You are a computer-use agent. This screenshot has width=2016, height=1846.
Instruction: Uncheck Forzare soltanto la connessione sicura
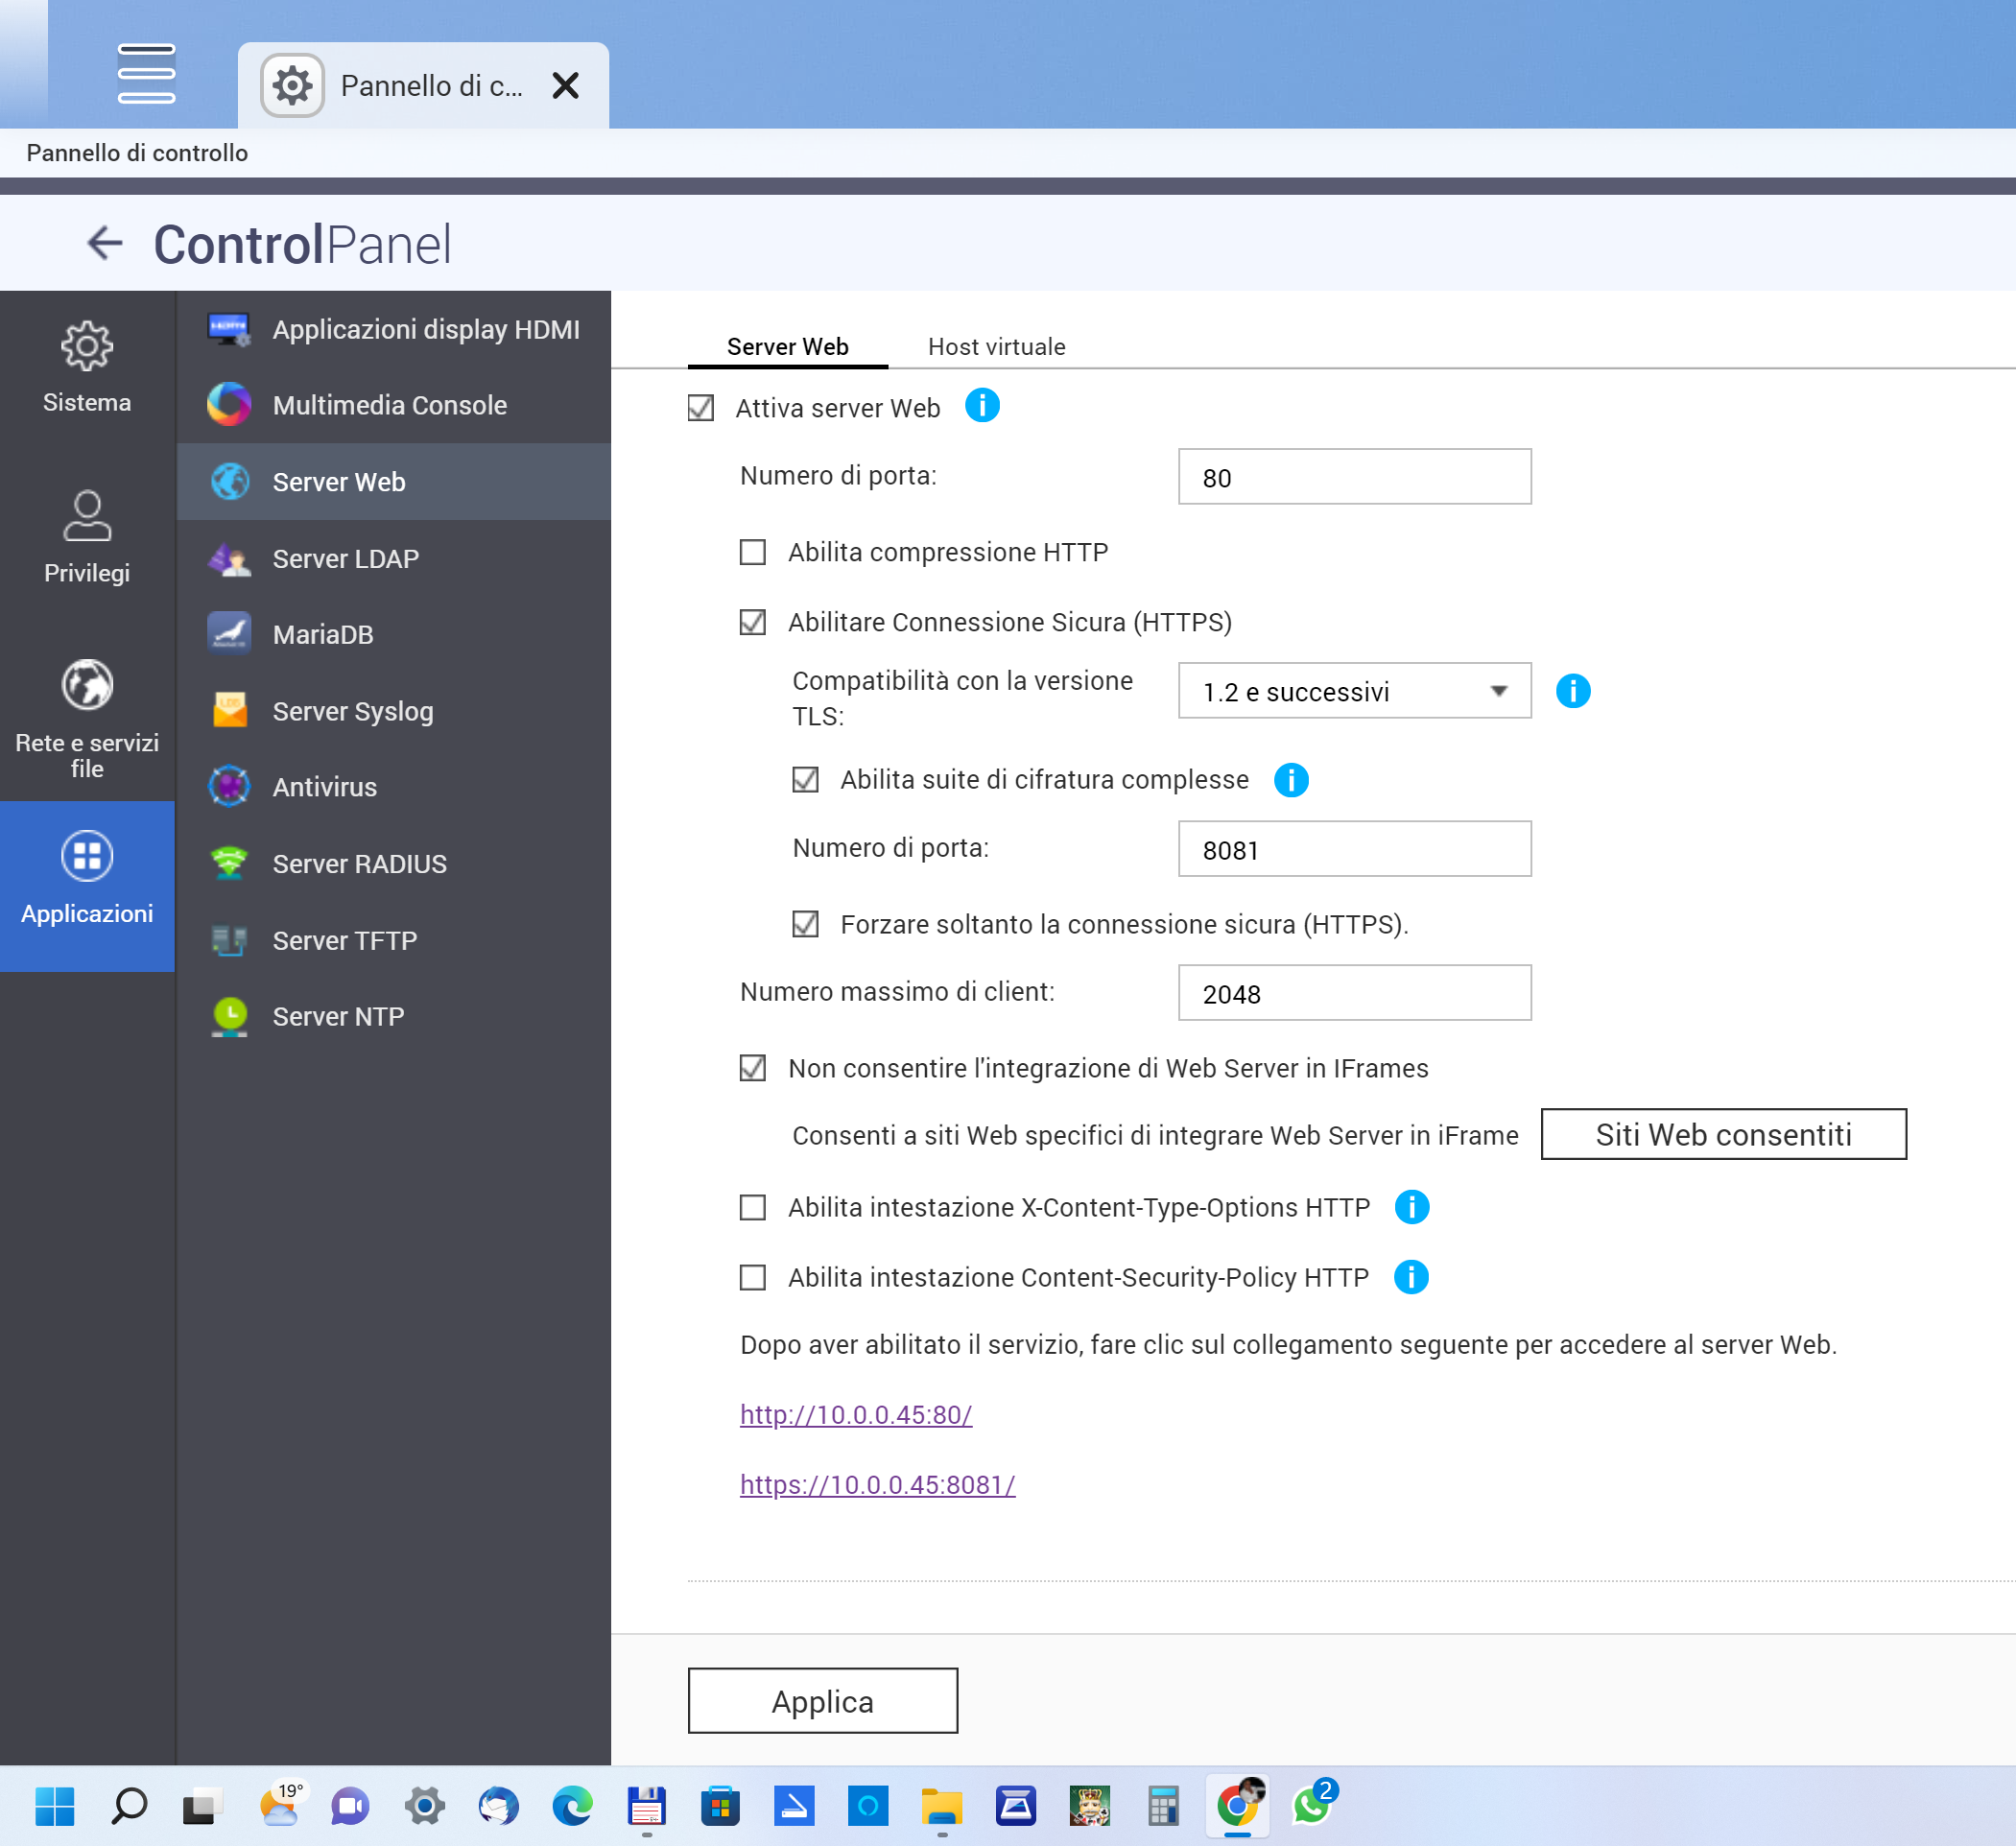(x=805, y=924)
